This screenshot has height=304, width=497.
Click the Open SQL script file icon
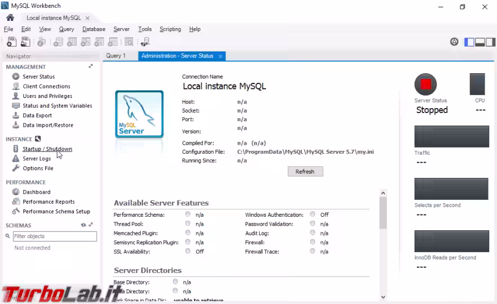[x=25, y=42]
